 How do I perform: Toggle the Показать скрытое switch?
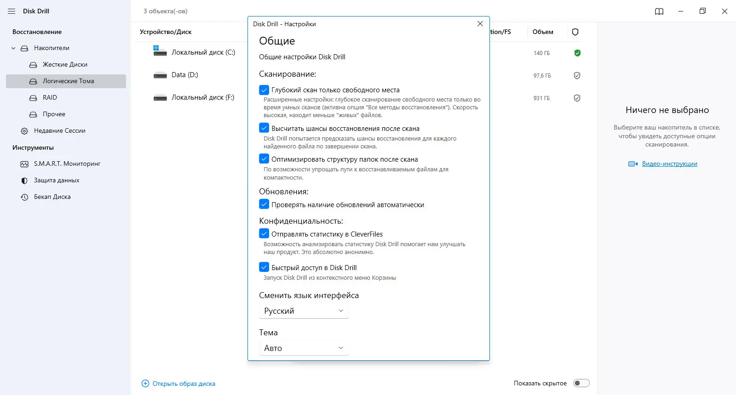[581, 383]
